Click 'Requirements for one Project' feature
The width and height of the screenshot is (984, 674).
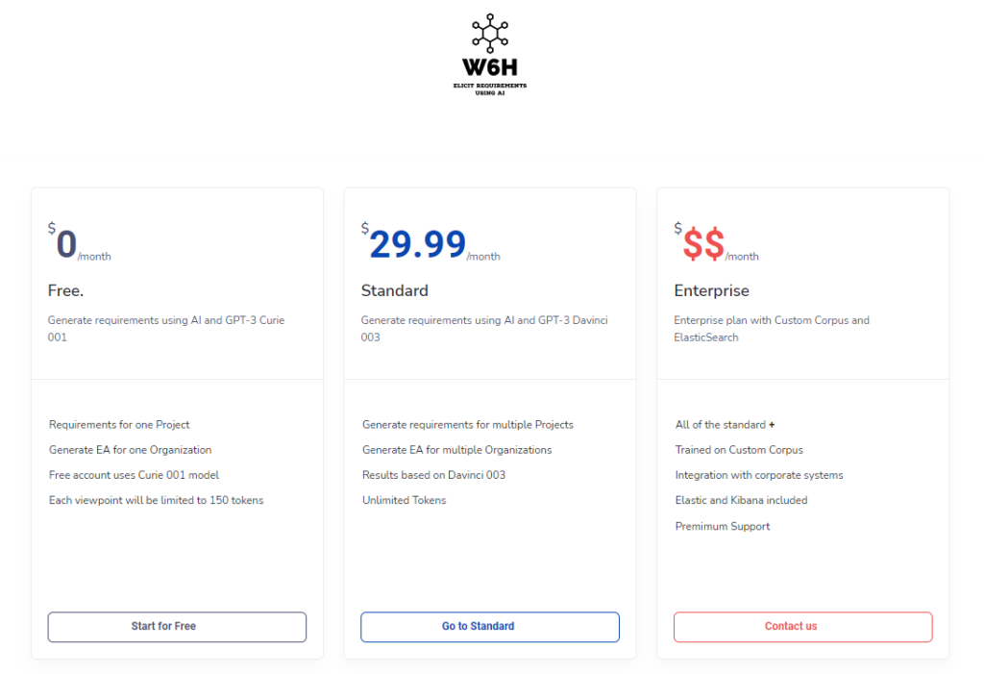(119, 425)
